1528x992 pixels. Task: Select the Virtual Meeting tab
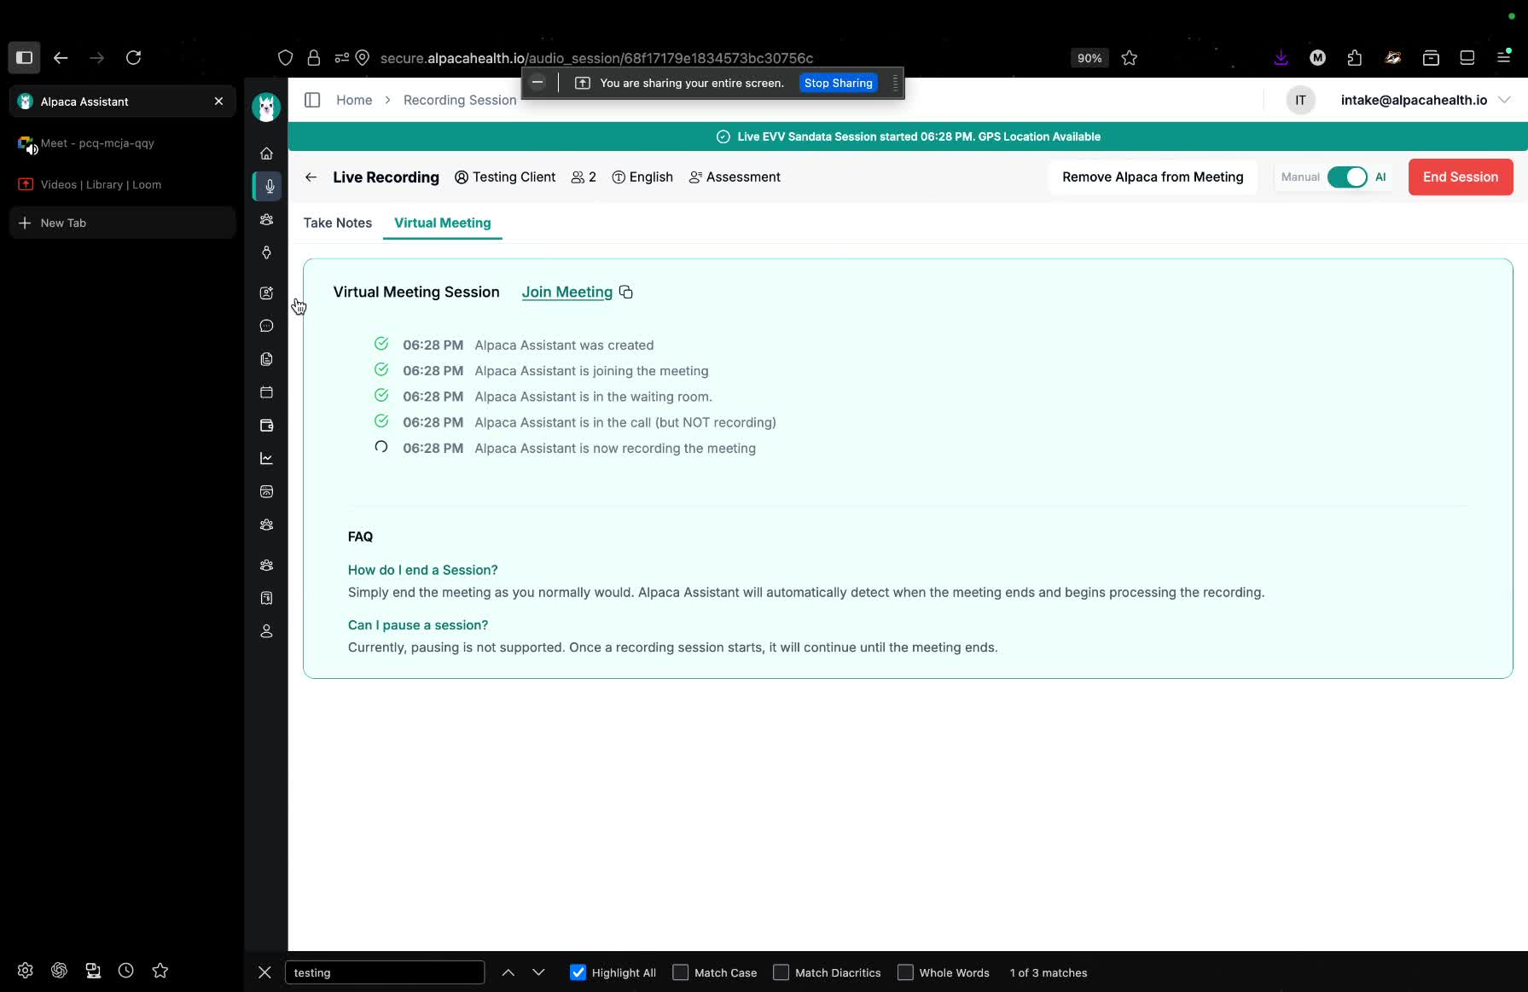443,223
